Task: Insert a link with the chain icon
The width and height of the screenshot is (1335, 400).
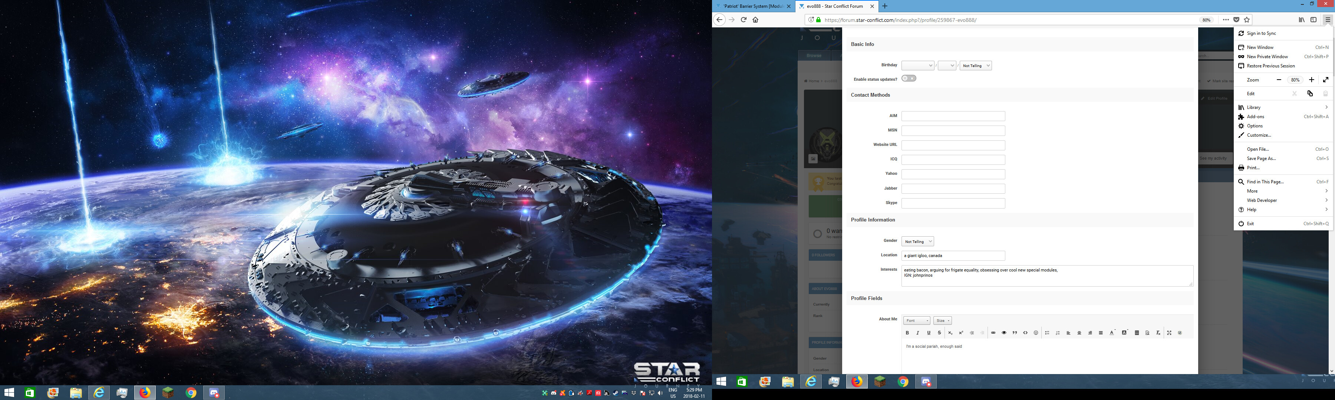Action: [993, 333]
